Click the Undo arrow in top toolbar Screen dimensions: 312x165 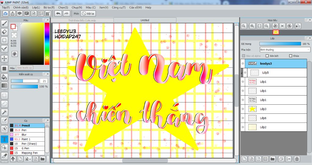58,13
